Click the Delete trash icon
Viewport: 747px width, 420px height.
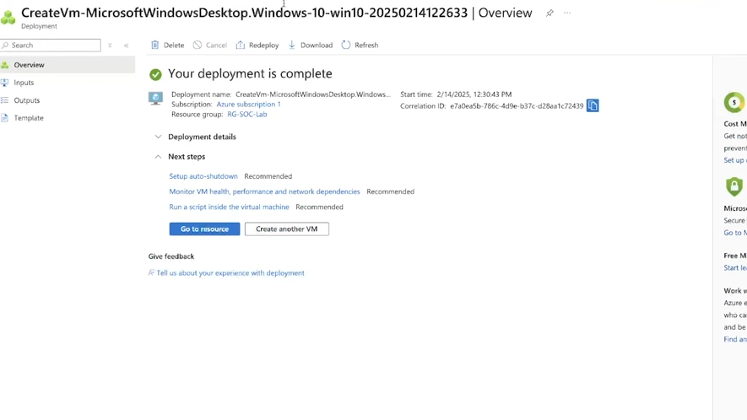(x=154, y=45)
